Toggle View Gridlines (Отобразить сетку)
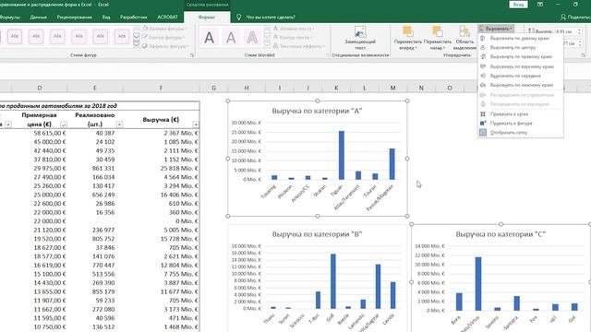 click(520, 133)
